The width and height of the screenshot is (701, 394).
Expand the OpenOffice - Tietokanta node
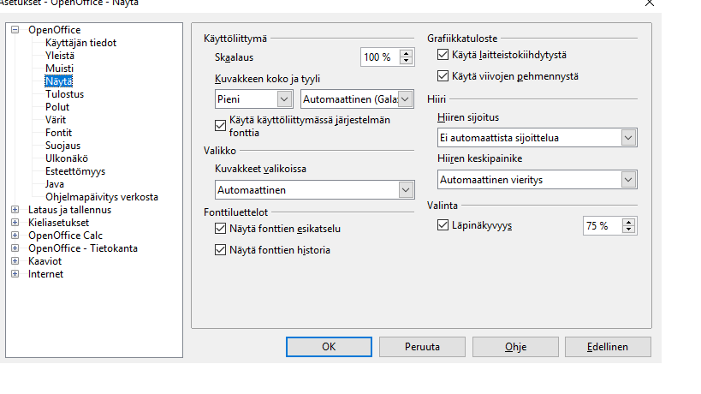(x=15, y=248)
